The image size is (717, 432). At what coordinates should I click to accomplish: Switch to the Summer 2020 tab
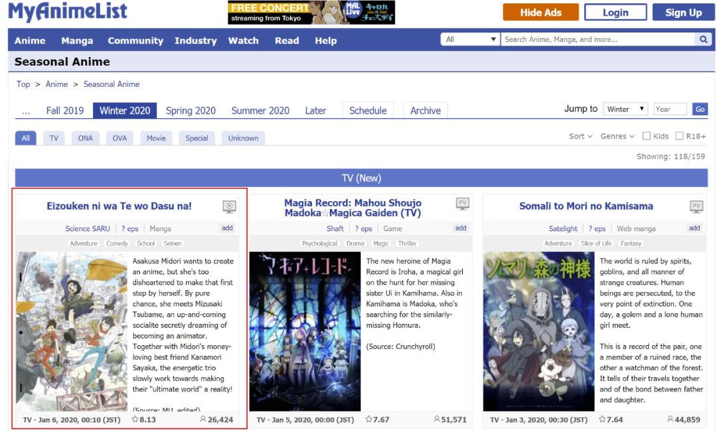tap(260, 111)
